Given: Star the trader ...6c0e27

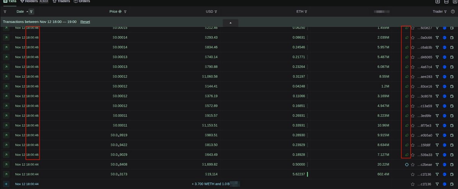Looking at the screenshot, I should coord(413,28).
